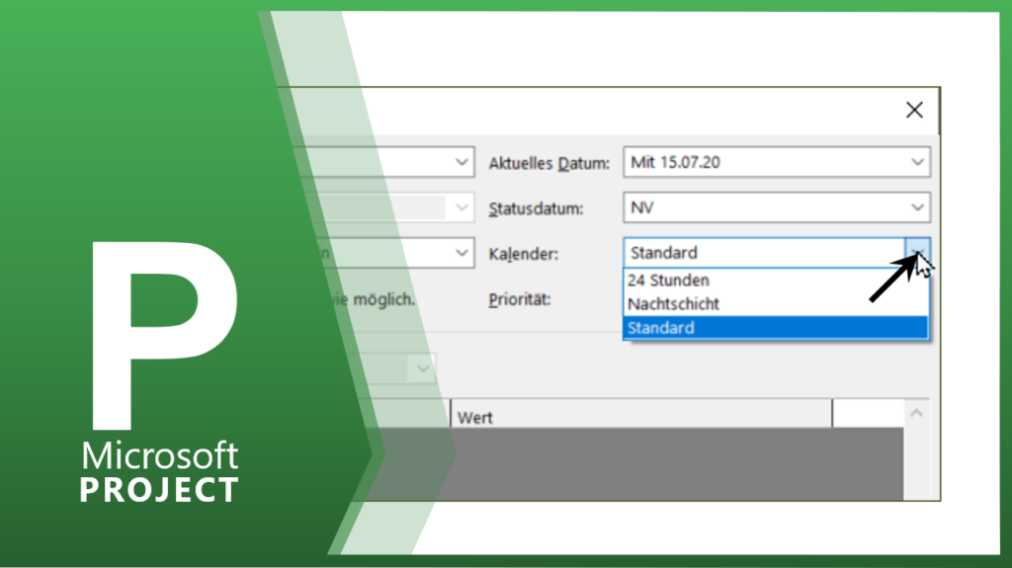This screenshot has width=1012, height=568.
Task: Click the Aktuelles Datum label
Action: (548, 163)
